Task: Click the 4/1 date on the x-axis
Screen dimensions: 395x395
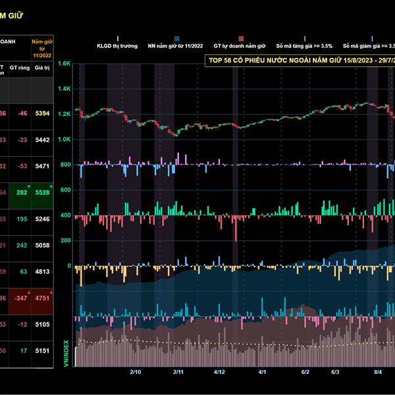Action: [x=262, y=372]
